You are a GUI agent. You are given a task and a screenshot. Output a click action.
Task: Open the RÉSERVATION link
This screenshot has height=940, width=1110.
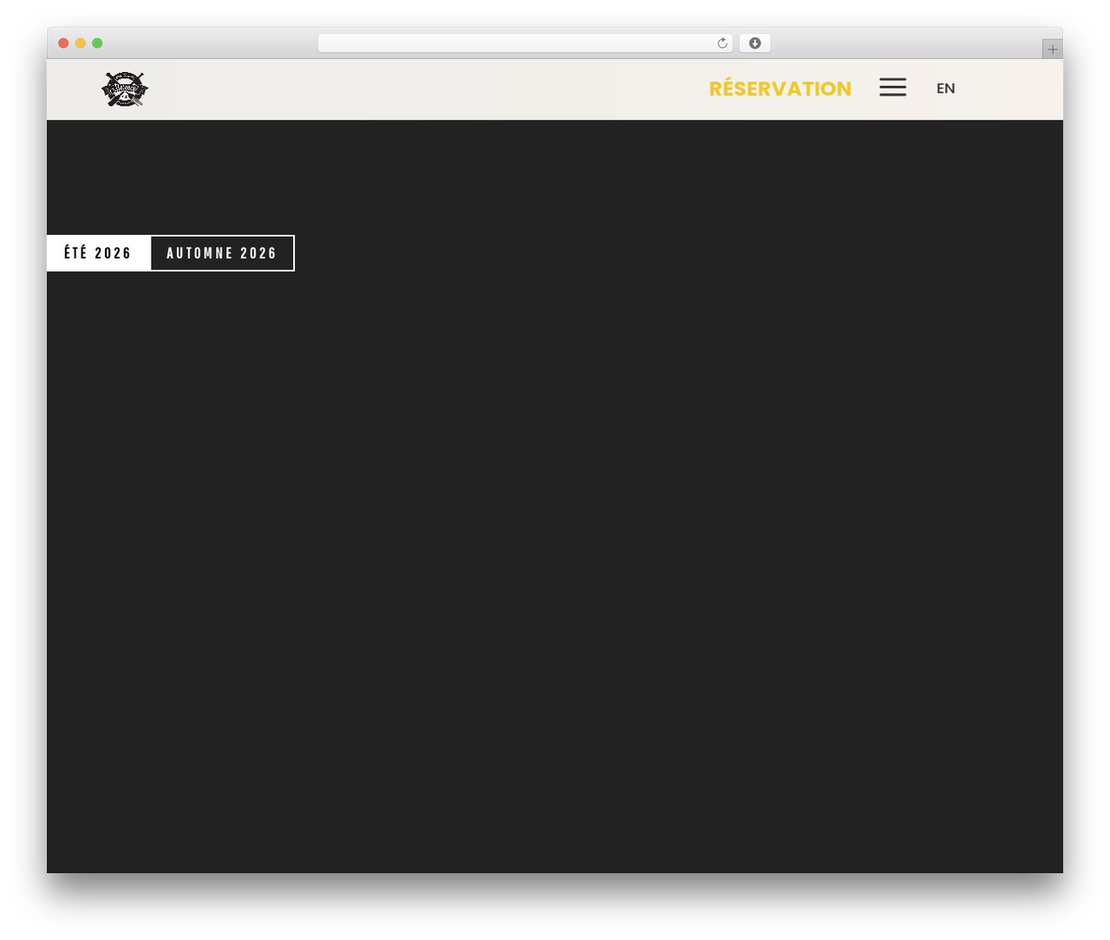780,88
